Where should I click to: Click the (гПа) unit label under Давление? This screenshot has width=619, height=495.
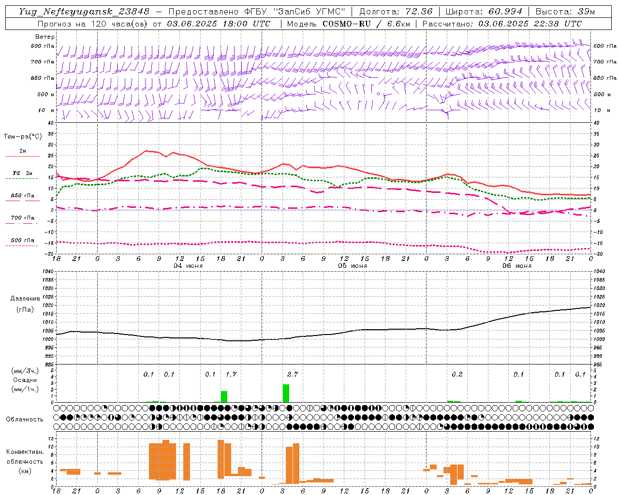25,310
